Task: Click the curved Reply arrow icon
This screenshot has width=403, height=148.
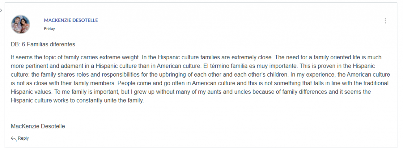Action: [x=14, y=139]
